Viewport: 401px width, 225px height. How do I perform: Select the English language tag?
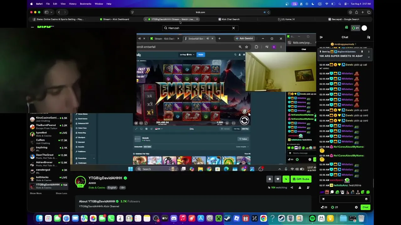tap(112, 187)
